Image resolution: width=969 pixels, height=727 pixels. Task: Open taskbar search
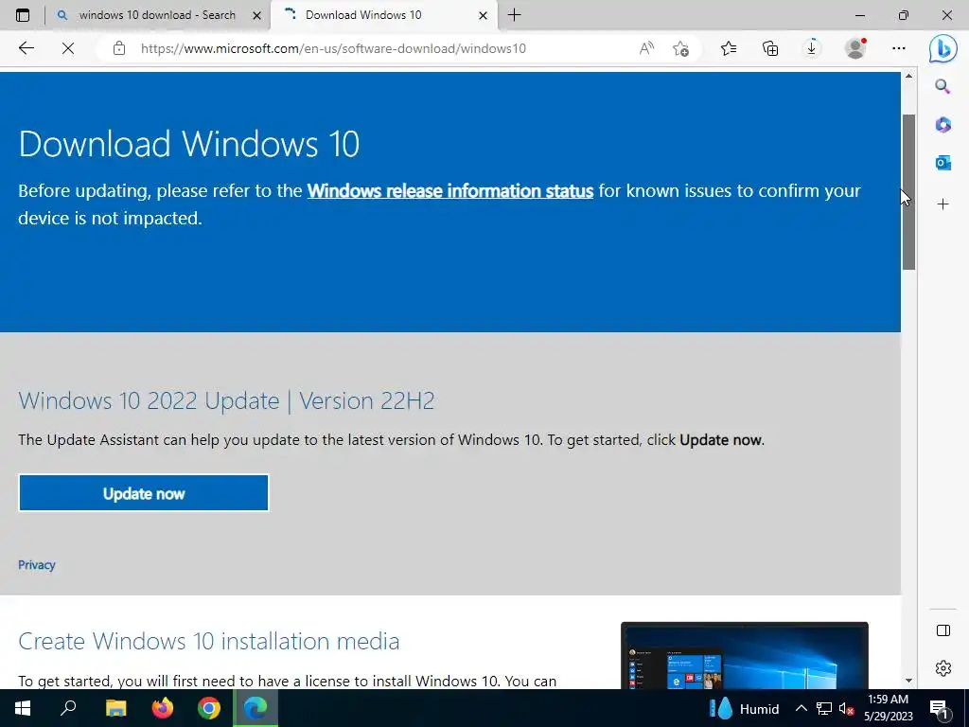68,708
